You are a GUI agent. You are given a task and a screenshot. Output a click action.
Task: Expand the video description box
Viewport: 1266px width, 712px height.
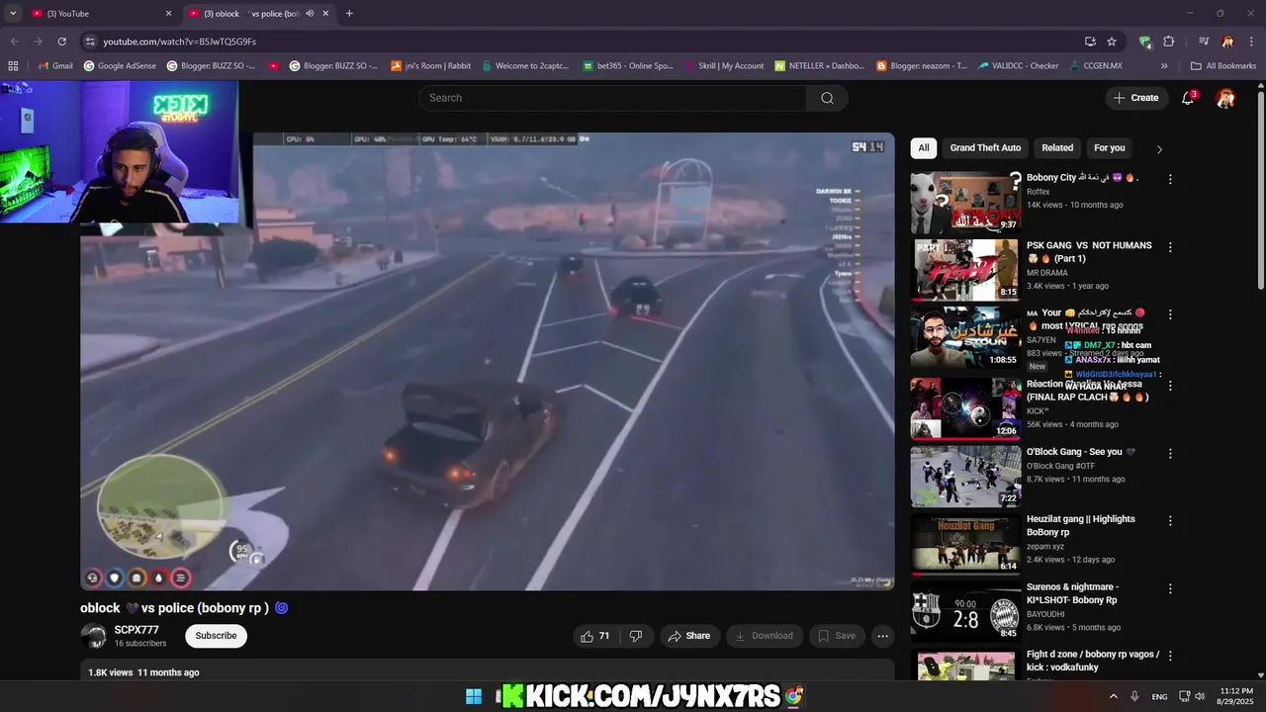[488, 671]
